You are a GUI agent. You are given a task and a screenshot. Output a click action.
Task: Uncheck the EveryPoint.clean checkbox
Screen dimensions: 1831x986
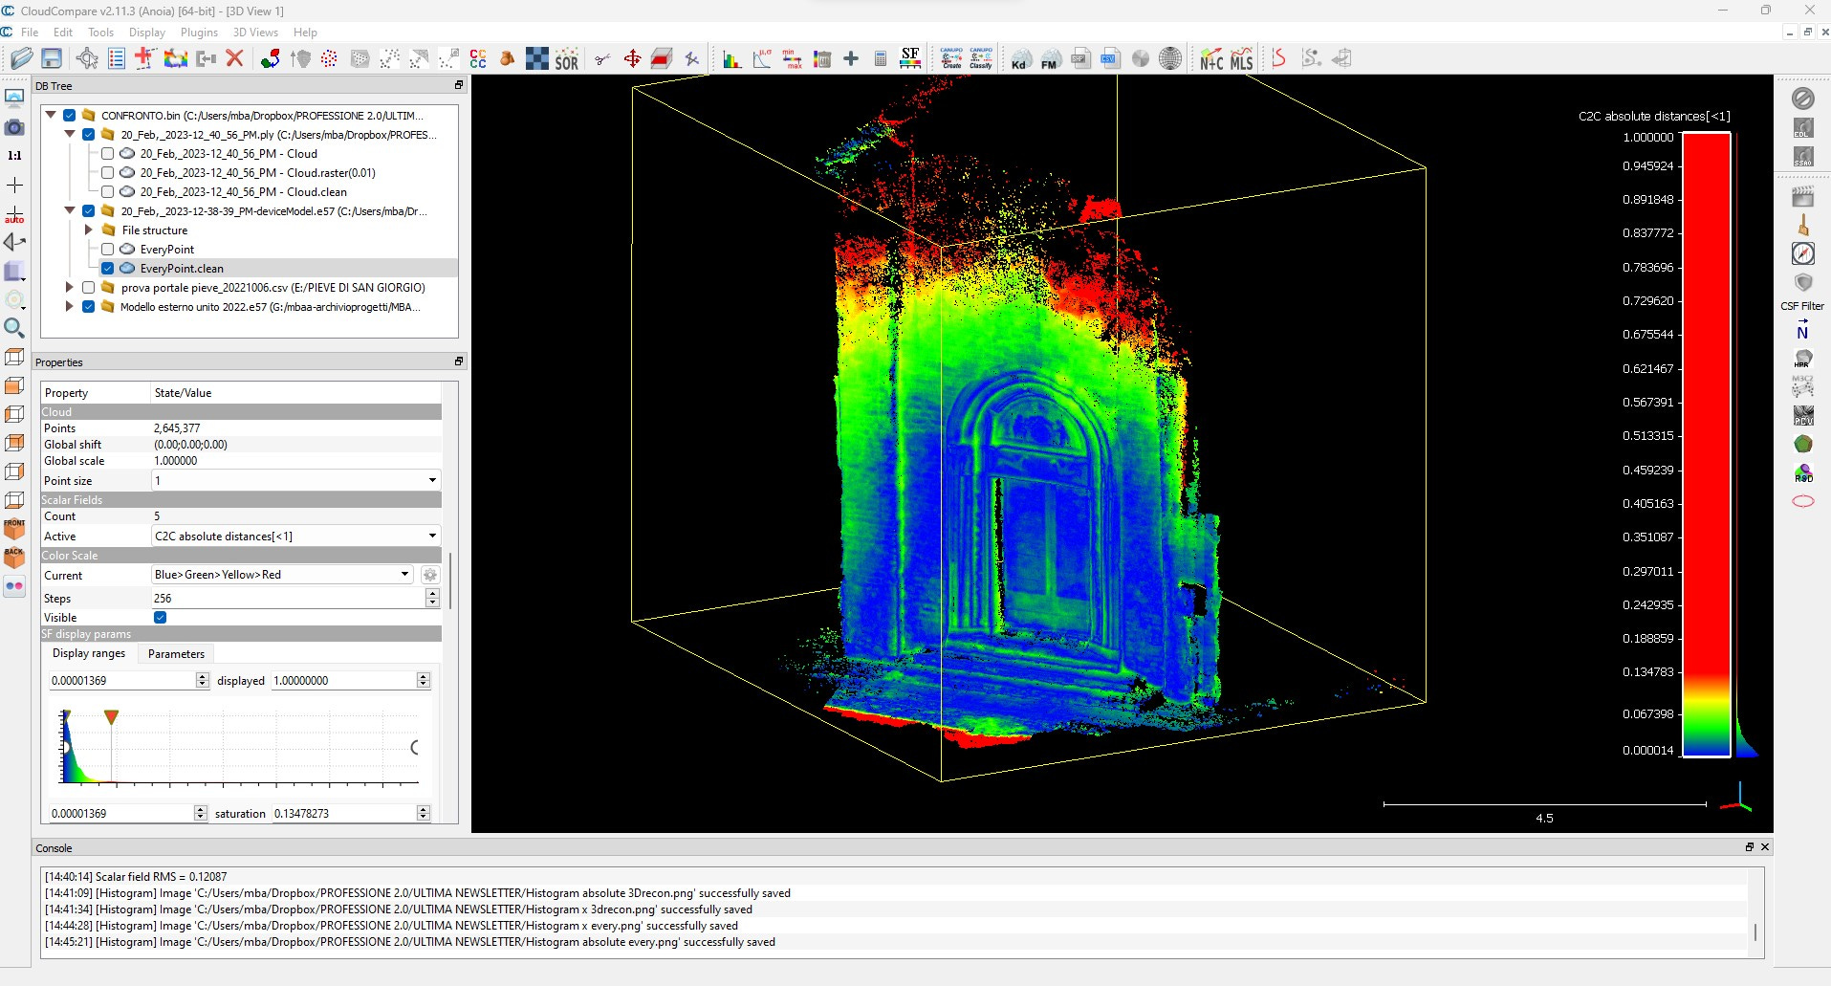107,268
